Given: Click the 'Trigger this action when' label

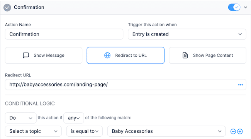Looking at the screenshot, I should (153, 25).
